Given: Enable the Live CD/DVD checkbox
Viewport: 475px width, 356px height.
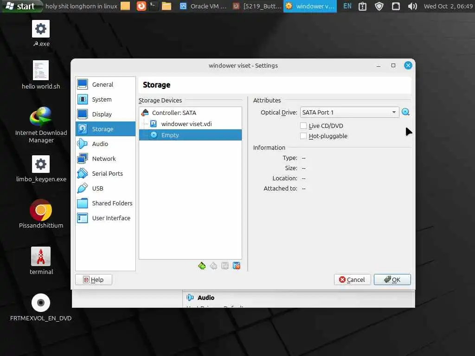Looking at the screenshot, I should 303,126.
